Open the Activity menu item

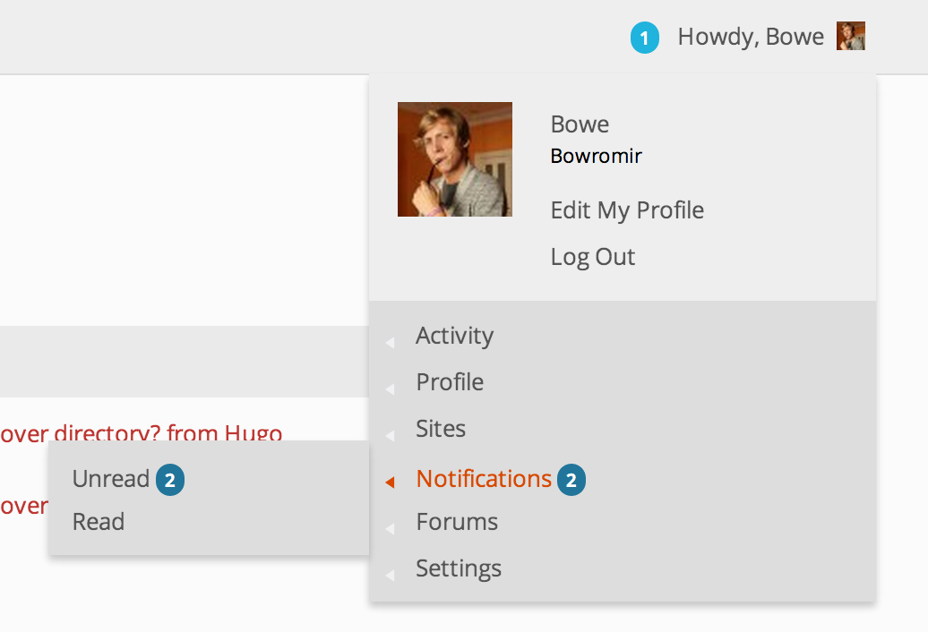[x=454, y=336]
